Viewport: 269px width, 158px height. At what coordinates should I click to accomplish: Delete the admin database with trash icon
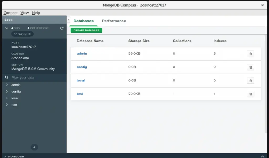(250, 54)
